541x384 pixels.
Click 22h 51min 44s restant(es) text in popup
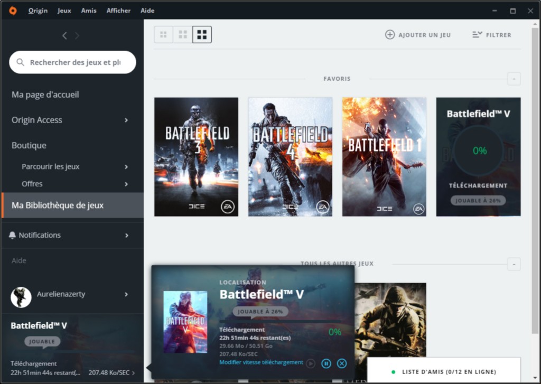tap(255, 338)
